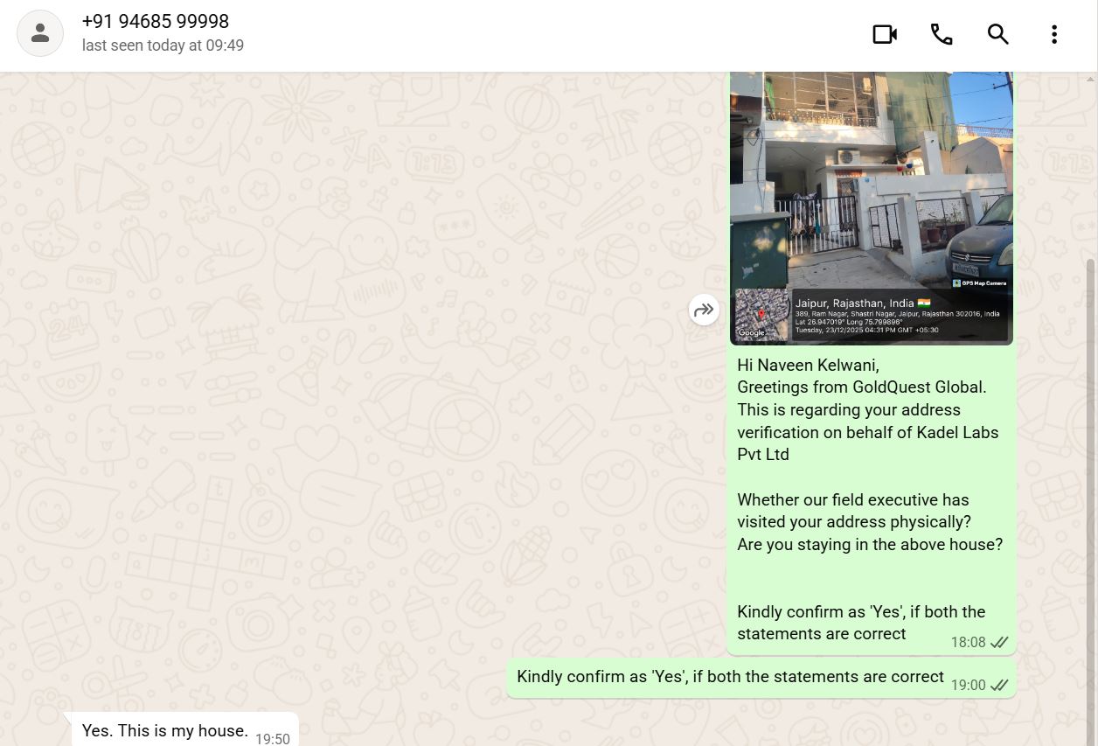Screen dimensions: 1098x746
Task: Open contact info for +91 94685 99998
Action: (x=156, y=21)
